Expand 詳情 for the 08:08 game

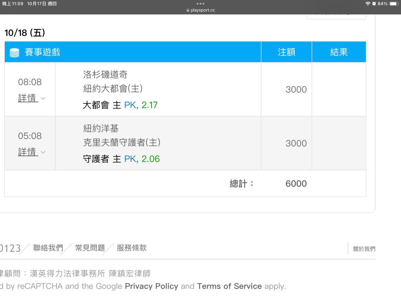(x=27, y=98)
